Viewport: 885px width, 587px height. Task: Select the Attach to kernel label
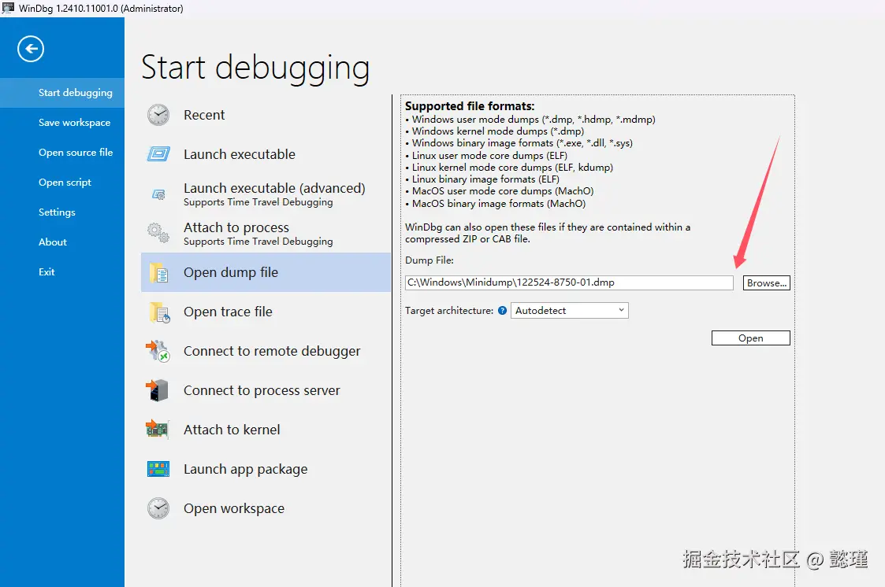click(232, 430)
